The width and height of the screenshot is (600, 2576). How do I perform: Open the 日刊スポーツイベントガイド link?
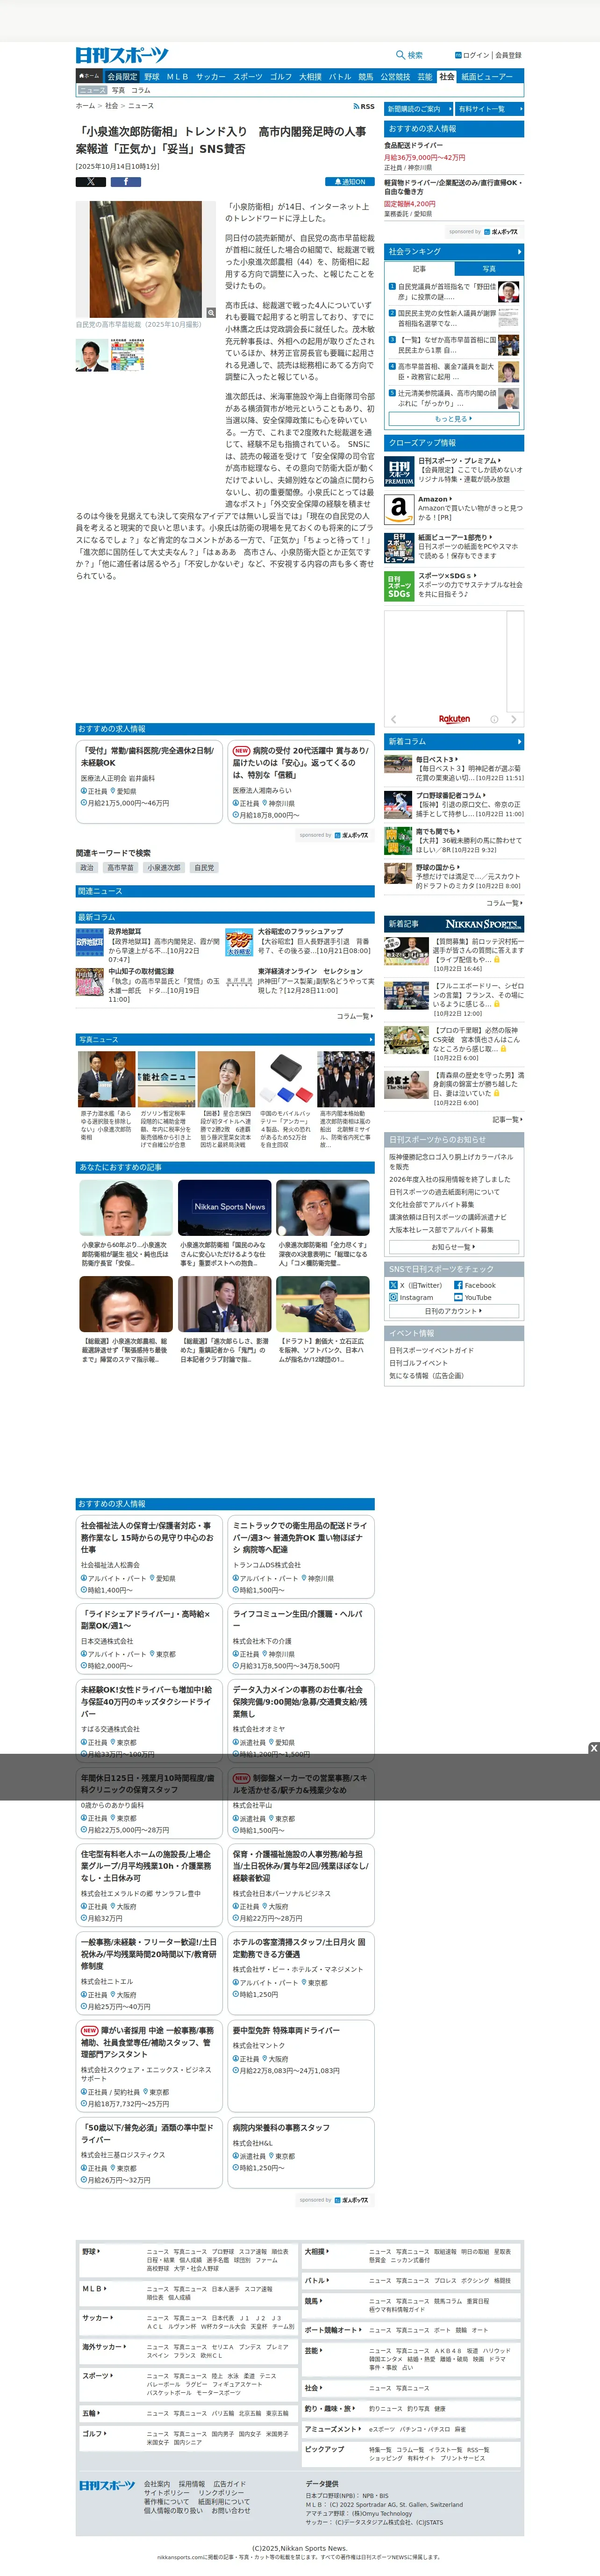coord(431,1350)
